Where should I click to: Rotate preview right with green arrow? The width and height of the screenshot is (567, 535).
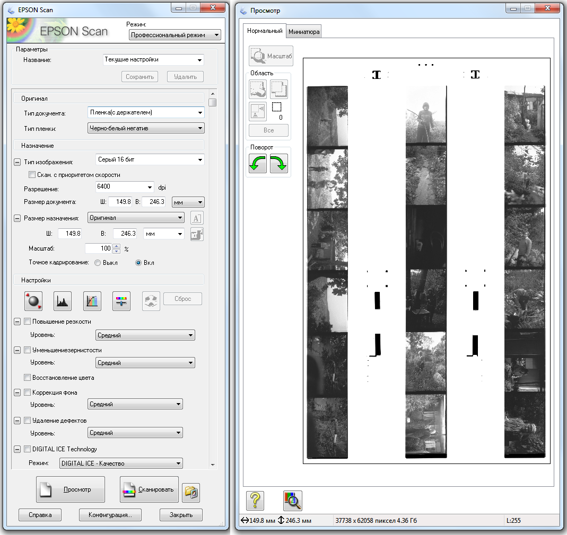pyautogui.click(x=279, y=163)
